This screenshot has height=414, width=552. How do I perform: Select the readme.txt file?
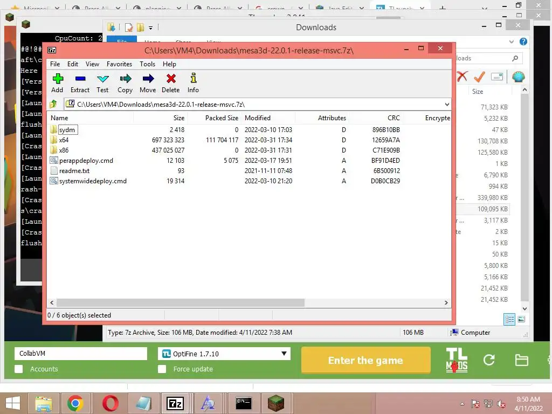pos(74,171)
